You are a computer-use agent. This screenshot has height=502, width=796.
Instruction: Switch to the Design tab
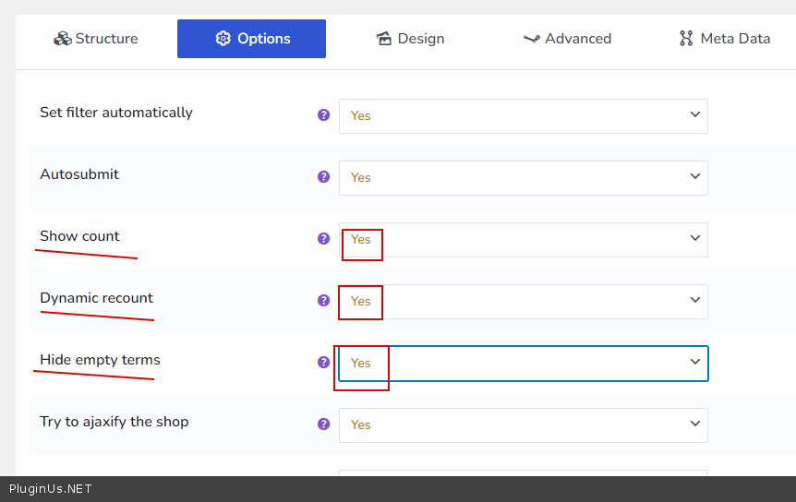coord(410,39)
